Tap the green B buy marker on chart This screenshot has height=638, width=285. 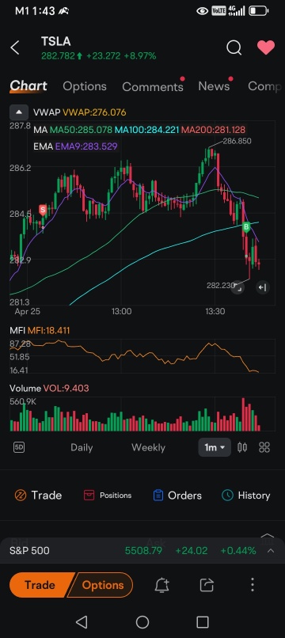[246, 227]
